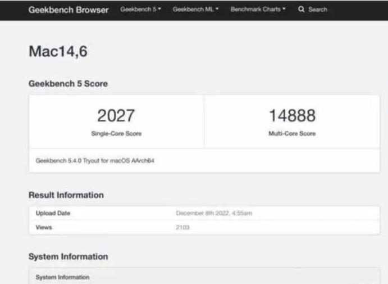Image resolution: width=388 pixels, height=284 pixels.
Task: Expand the Geekbench 5 dropdown menu
Action: click(x=140, y=10)
